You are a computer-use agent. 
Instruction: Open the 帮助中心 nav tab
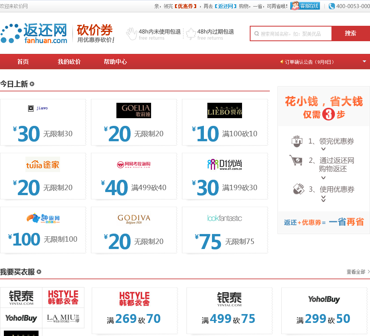pos(115,62)
